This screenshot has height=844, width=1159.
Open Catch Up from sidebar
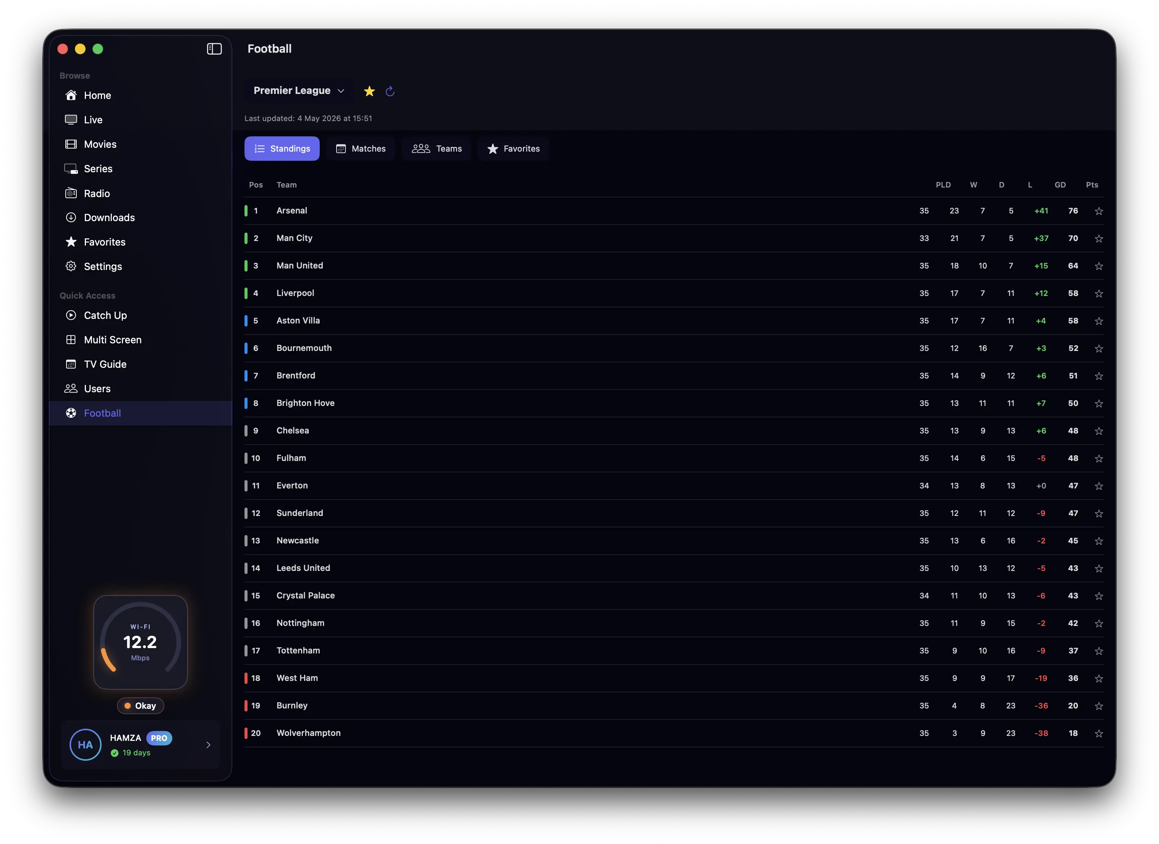(x=141, y=315)
